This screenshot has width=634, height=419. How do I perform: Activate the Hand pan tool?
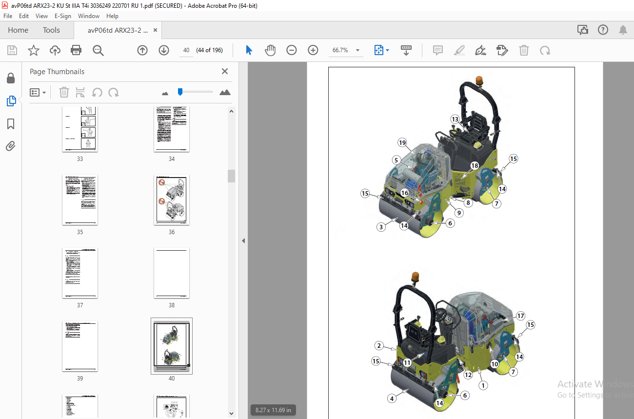(270, 50)
